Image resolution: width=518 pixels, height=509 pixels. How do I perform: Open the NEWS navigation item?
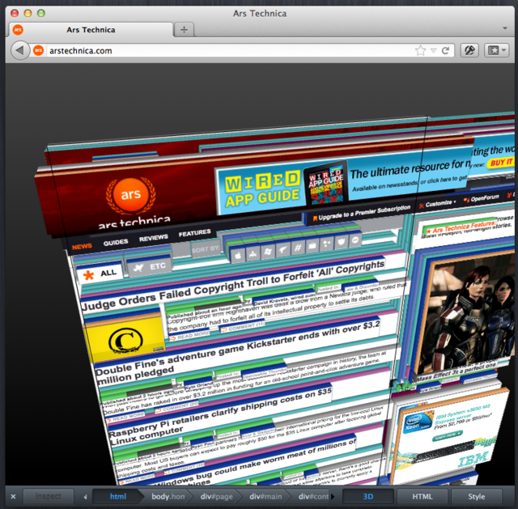pos(82,247)
